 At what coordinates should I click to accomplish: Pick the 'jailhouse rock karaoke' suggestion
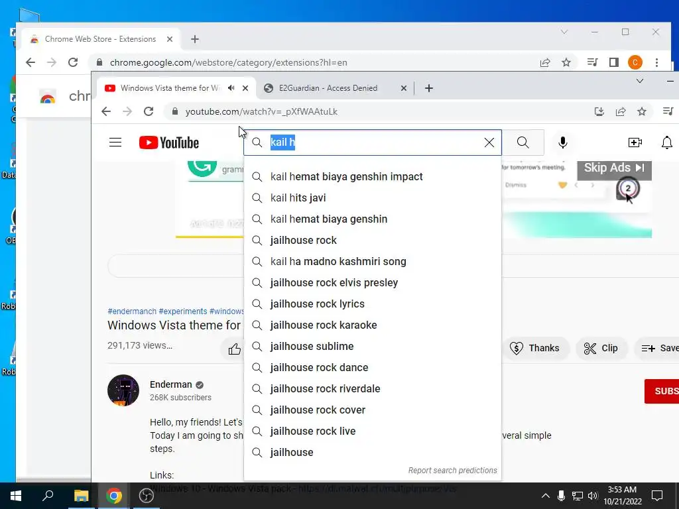coord(373,325)
